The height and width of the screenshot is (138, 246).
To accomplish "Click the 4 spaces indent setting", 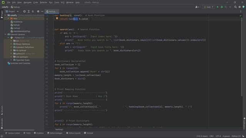I will pyautogui.click(x=226, y=136).
